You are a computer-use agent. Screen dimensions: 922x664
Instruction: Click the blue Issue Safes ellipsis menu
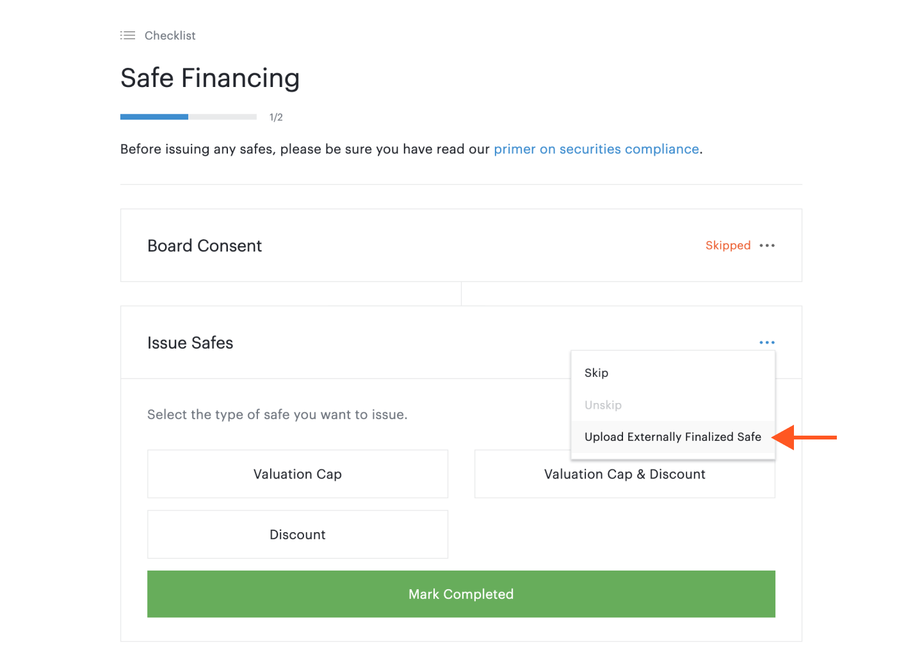tap(766, 343)
